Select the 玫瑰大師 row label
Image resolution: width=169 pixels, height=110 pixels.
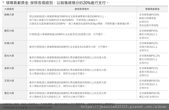pos(9,43)
